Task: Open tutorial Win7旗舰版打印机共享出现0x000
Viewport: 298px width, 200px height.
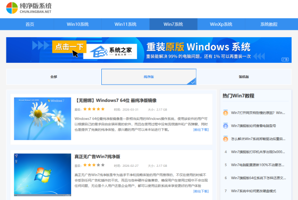Action: click(258, 152)
